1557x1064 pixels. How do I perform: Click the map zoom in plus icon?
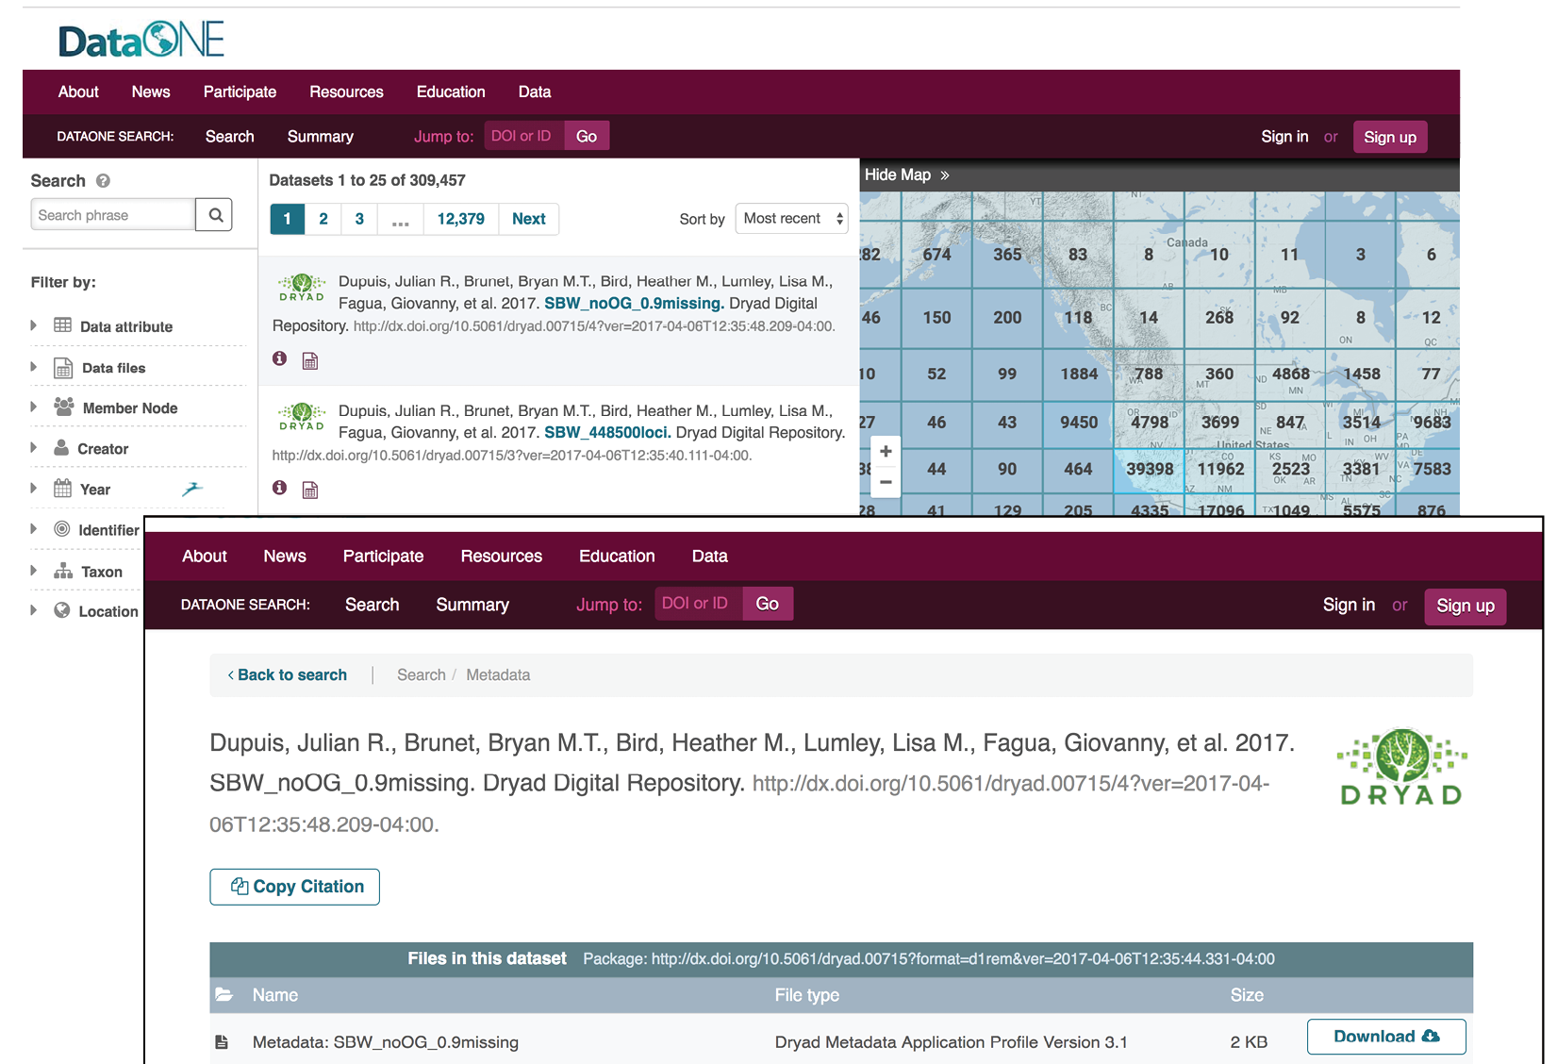(x=886, y=451)
